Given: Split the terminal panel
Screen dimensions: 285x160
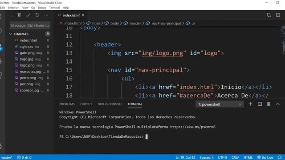Looking at the screenshot, I should point(260,104).
